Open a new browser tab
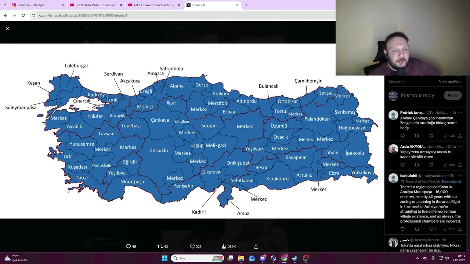470x264 pixels. (x=246, y=5)
